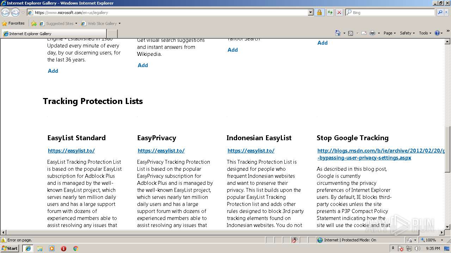Viewport: 451px width, 253px height.
Task: Launch Windows Media Player from taskbar
Action: (x=52, y=248)
